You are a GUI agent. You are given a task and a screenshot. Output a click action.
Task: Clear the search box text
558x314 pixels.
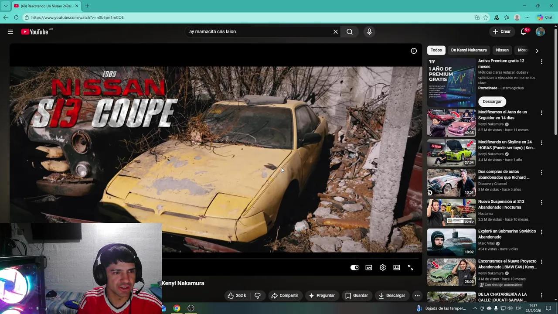point(336,31)
